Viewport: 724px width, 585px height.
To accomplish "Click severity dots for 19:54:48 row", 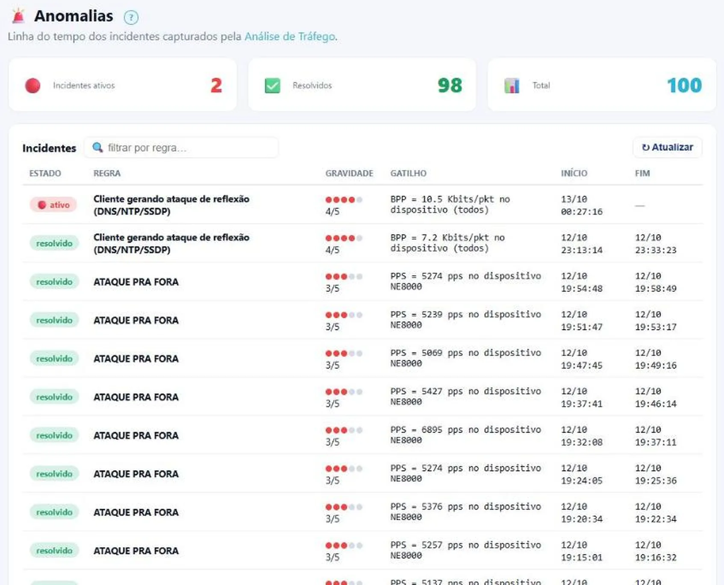I will tap(344, 277).
